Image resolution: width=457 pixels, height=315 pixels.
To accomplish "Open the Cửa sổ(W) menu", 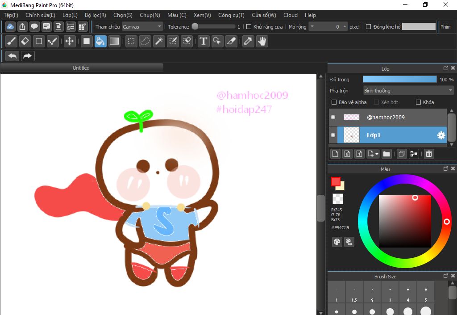I will 264,15.
